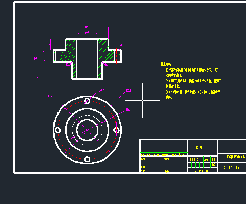Pick the left bolt hole circle
246x204 pixels.
click(58, 130)
